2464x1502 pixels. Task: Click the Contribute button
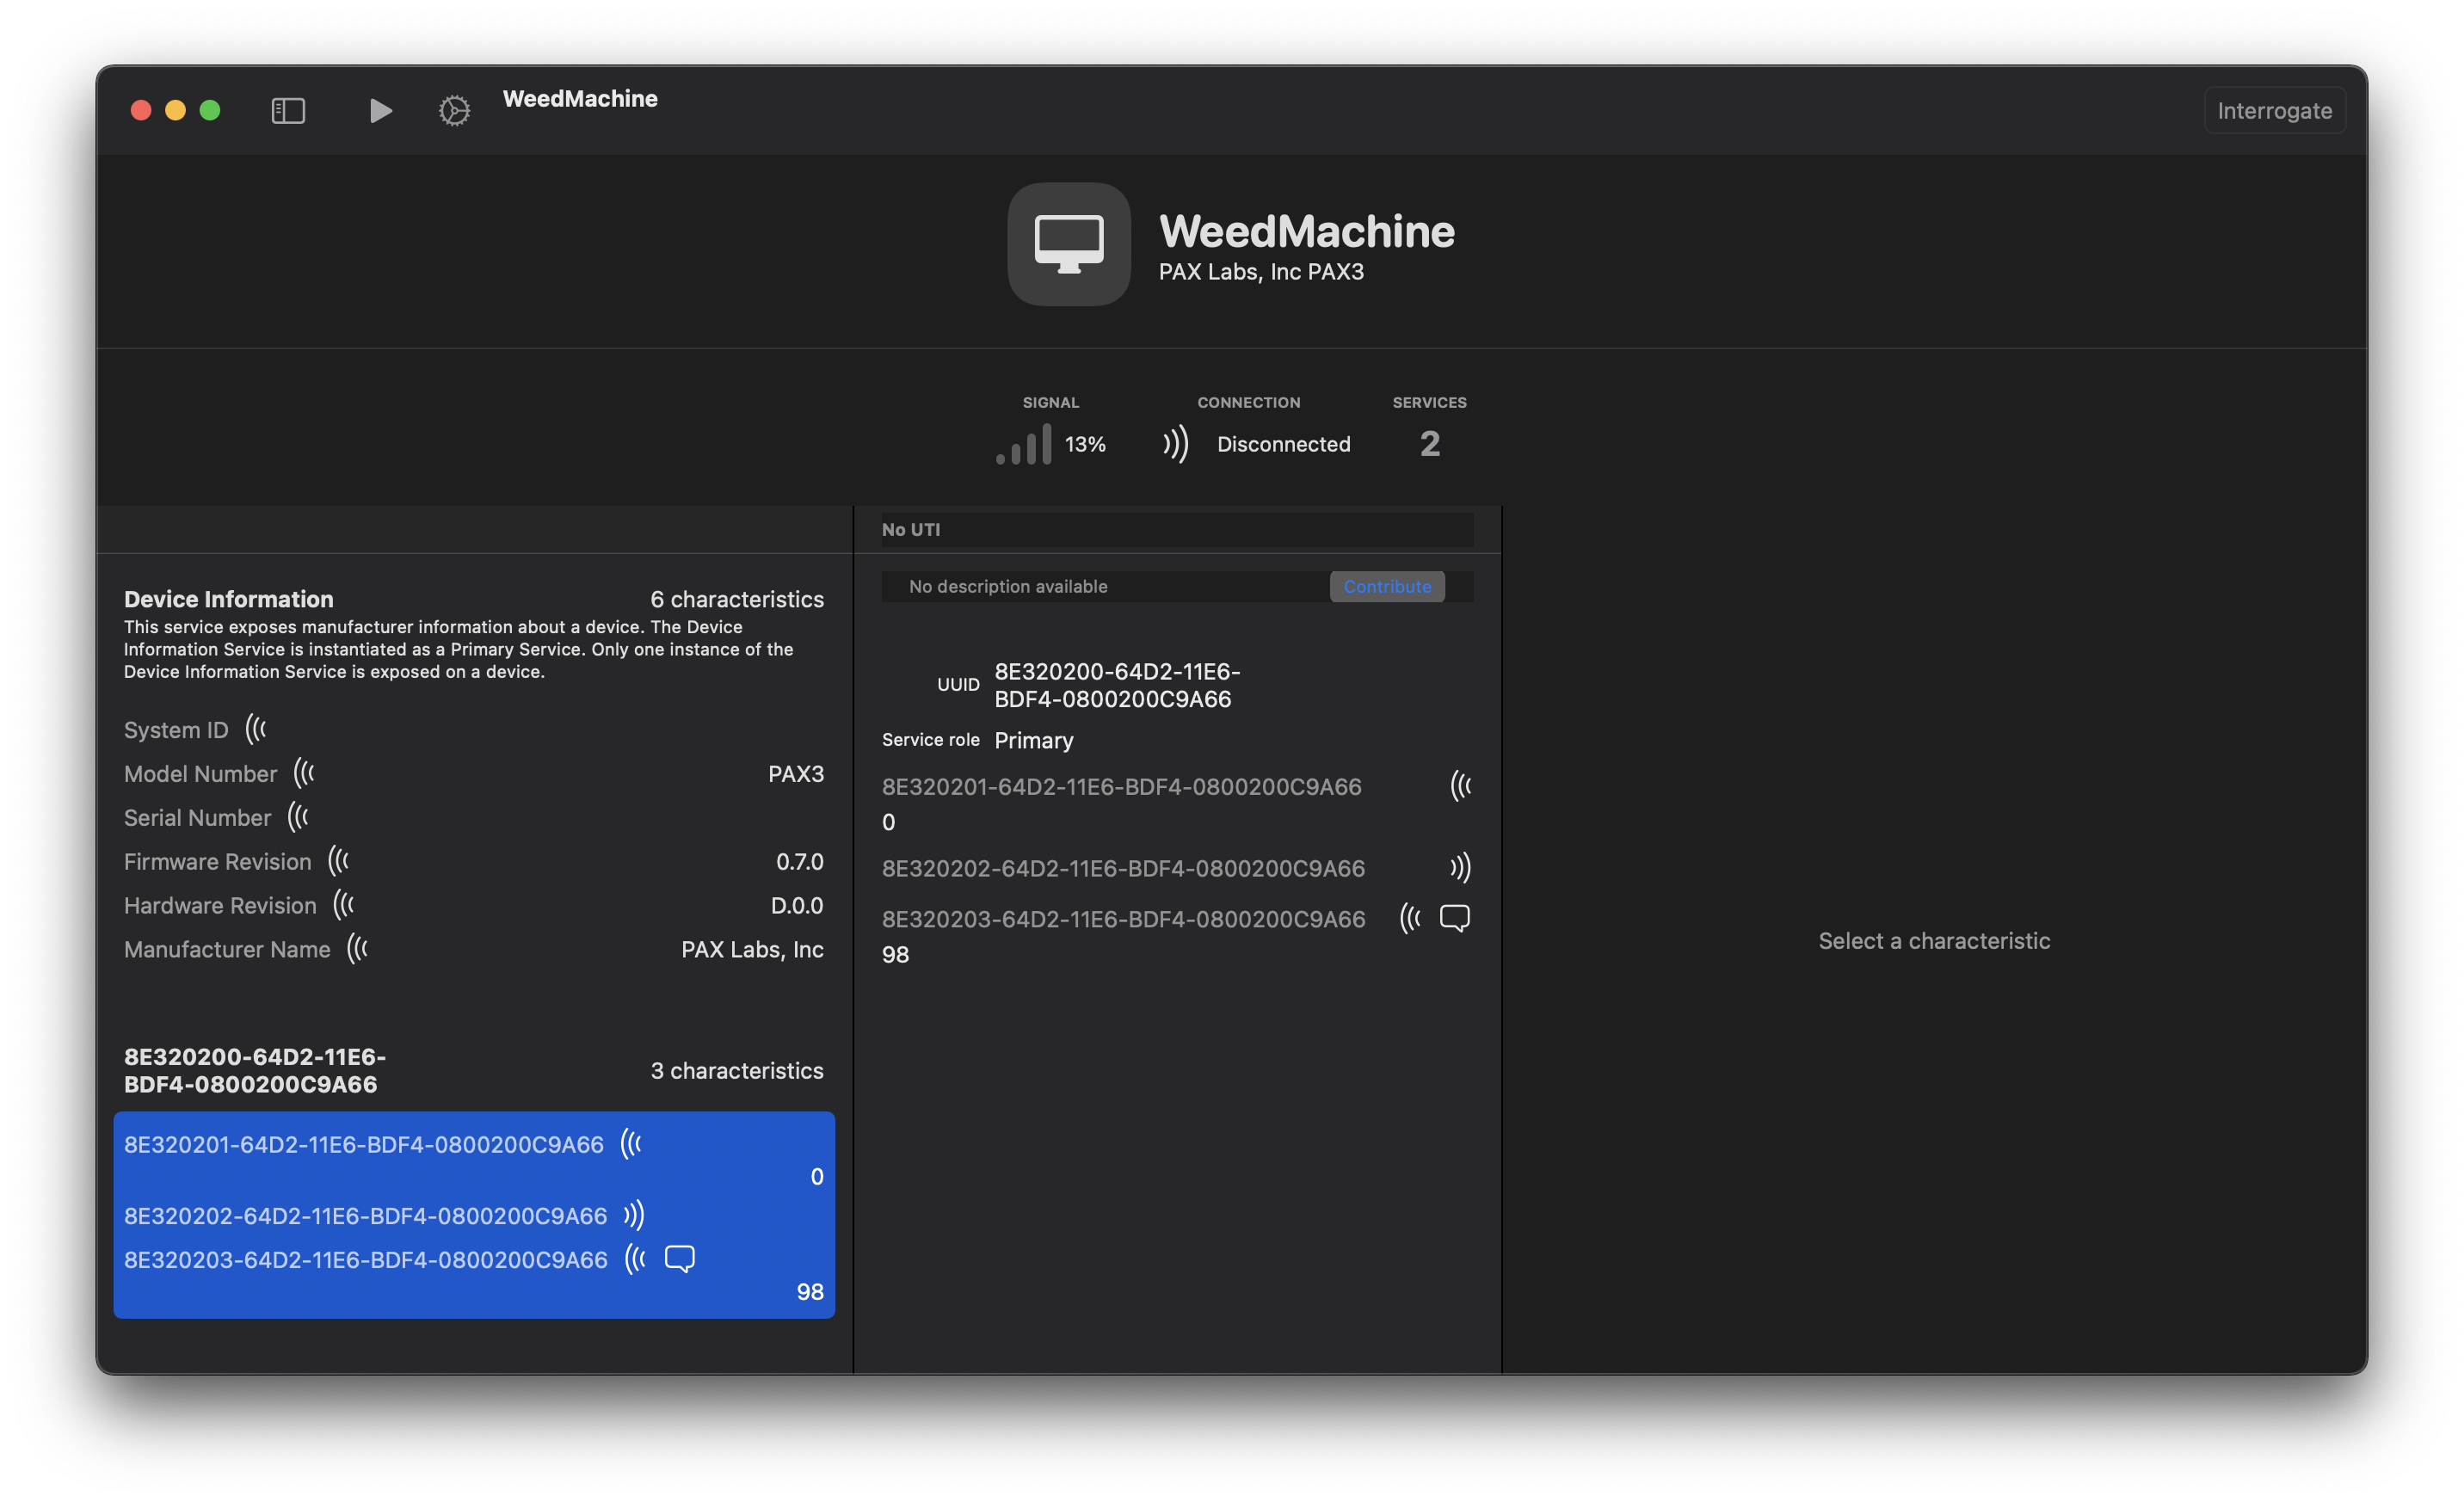click(1387, 586)
